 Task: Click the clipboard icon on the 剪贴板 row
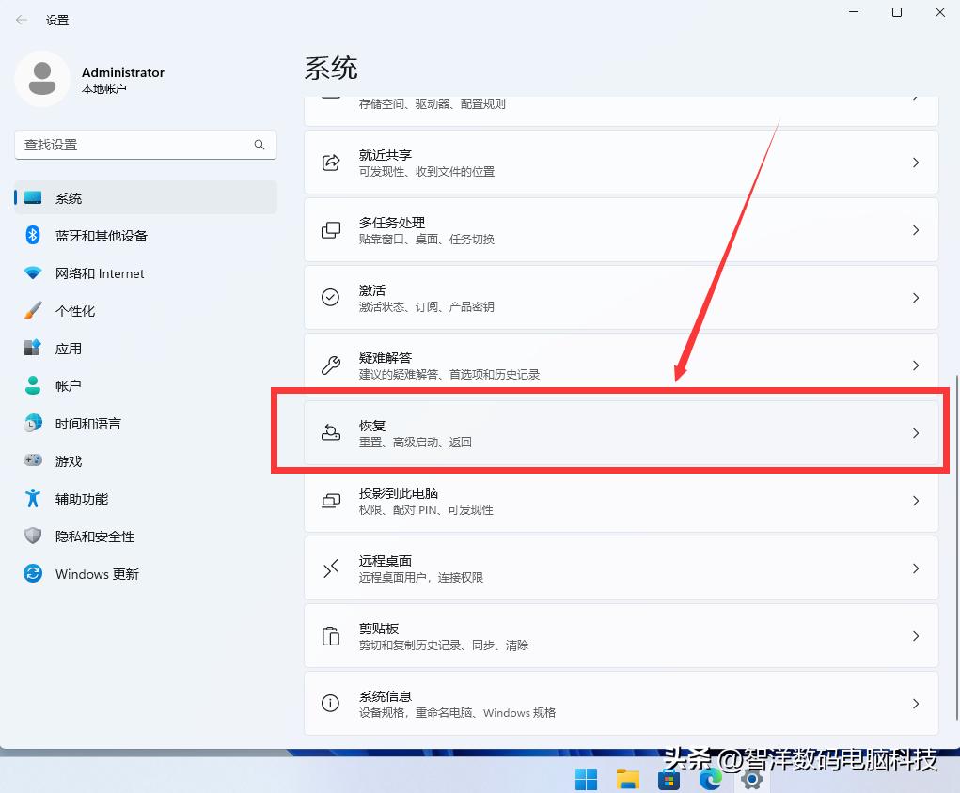[x=330, y=635]
